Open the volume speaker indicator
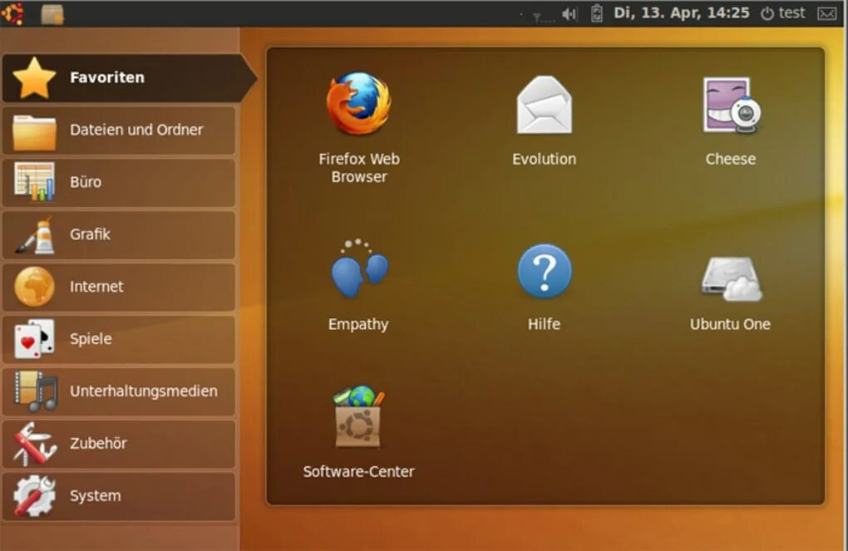This screenshot has width=848, height=551. click(569, 14)
